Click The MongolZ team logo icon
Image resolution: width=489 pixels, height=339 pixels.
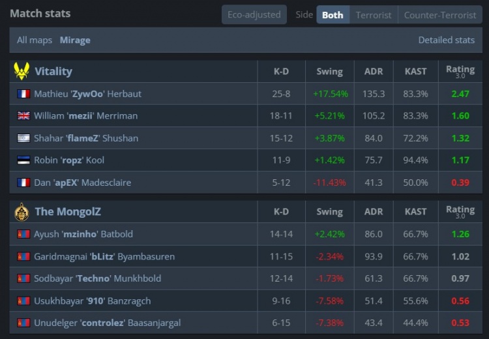[22, 211]
